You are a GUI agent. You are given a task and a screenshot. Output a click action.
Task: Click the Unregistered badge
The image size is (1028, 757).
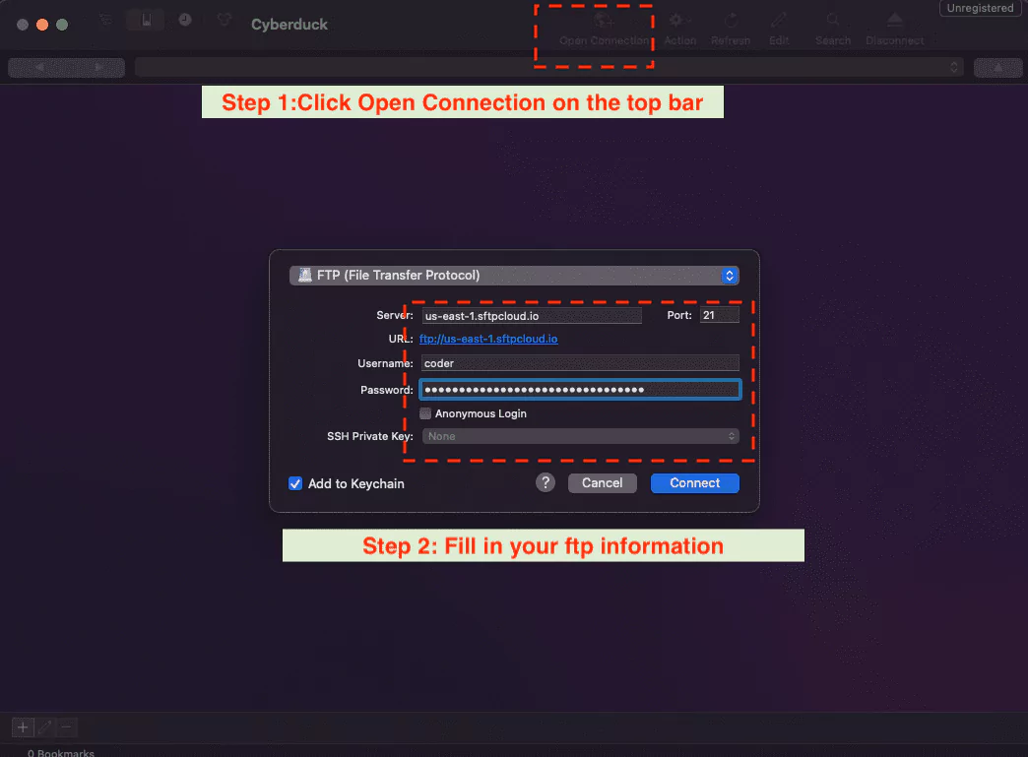(x=980, y=8)
